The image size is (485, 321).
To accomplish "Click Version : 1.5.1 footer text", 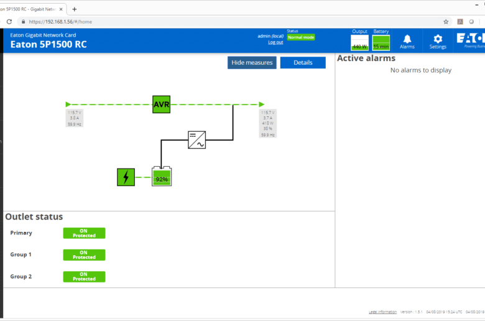I will 411,312.
